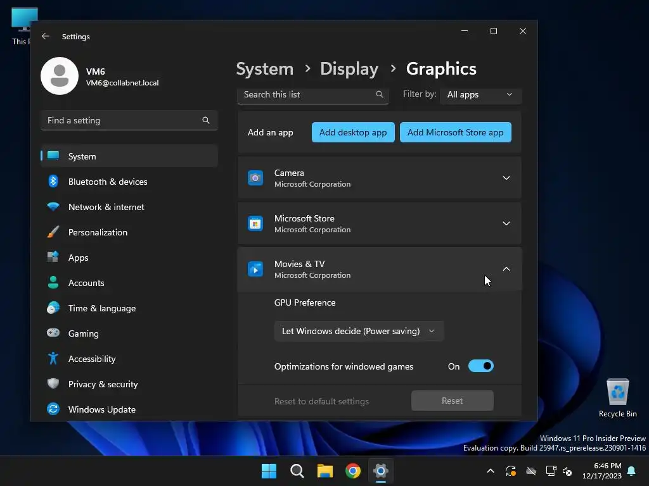This screenshot has width=649, height=486.
Task: Open the notification bell
Action: 632,471
